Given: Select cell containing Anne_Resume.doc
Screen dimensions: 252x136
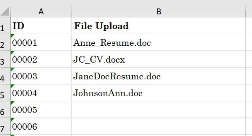Looking at the screenshot, I should pyautogui.click(x=159, y=42).
